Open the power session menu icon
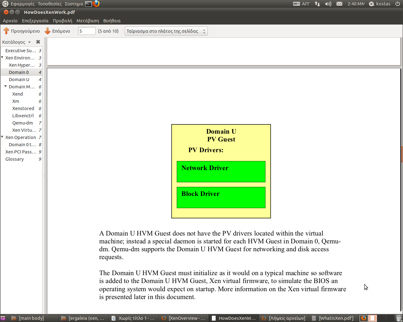 [x=398, y=4]
